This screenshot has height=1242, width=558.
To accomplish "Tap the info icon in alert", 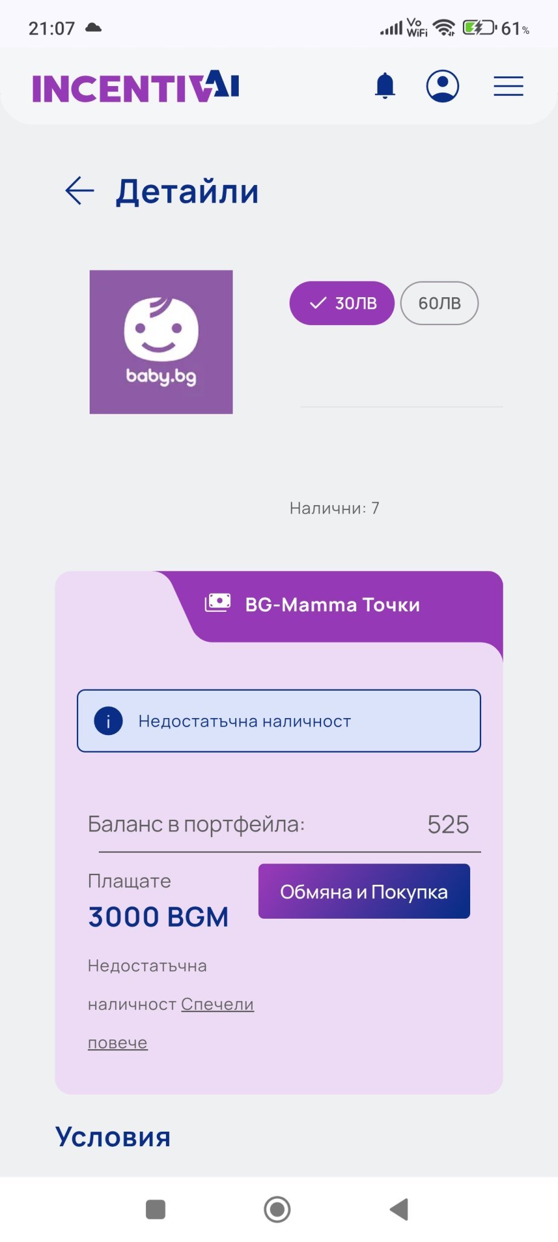I will 108,721.
